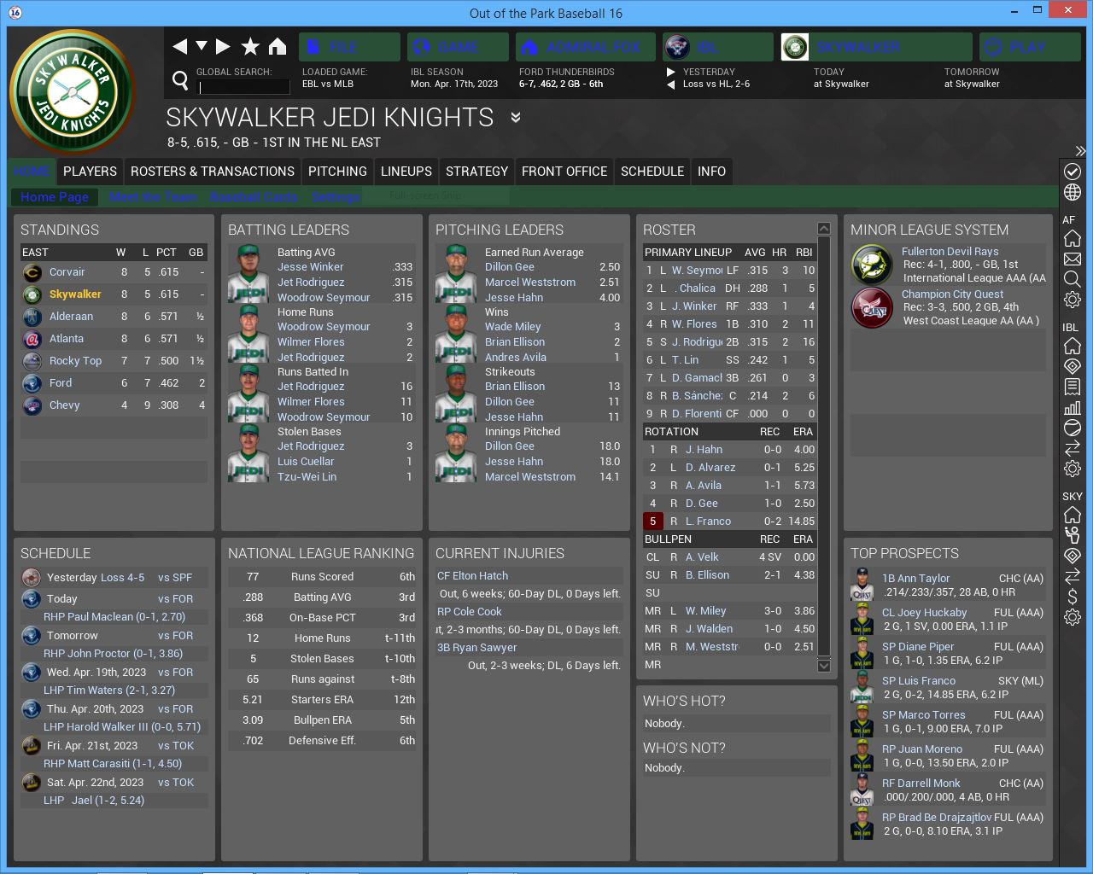Click the previous day arrow beside Yesterday's result
This screenshot has width=1093, height=874.
(x=670, y=84)
